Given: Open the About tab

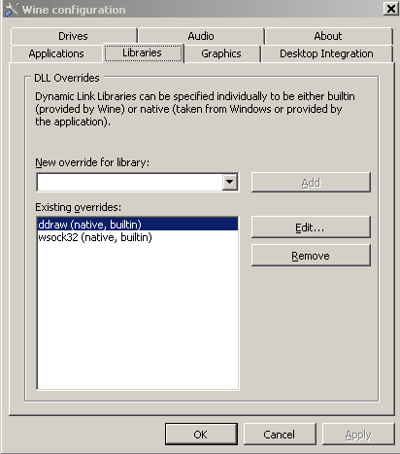Looking at the screenshot, I should [x=328, y=36].
